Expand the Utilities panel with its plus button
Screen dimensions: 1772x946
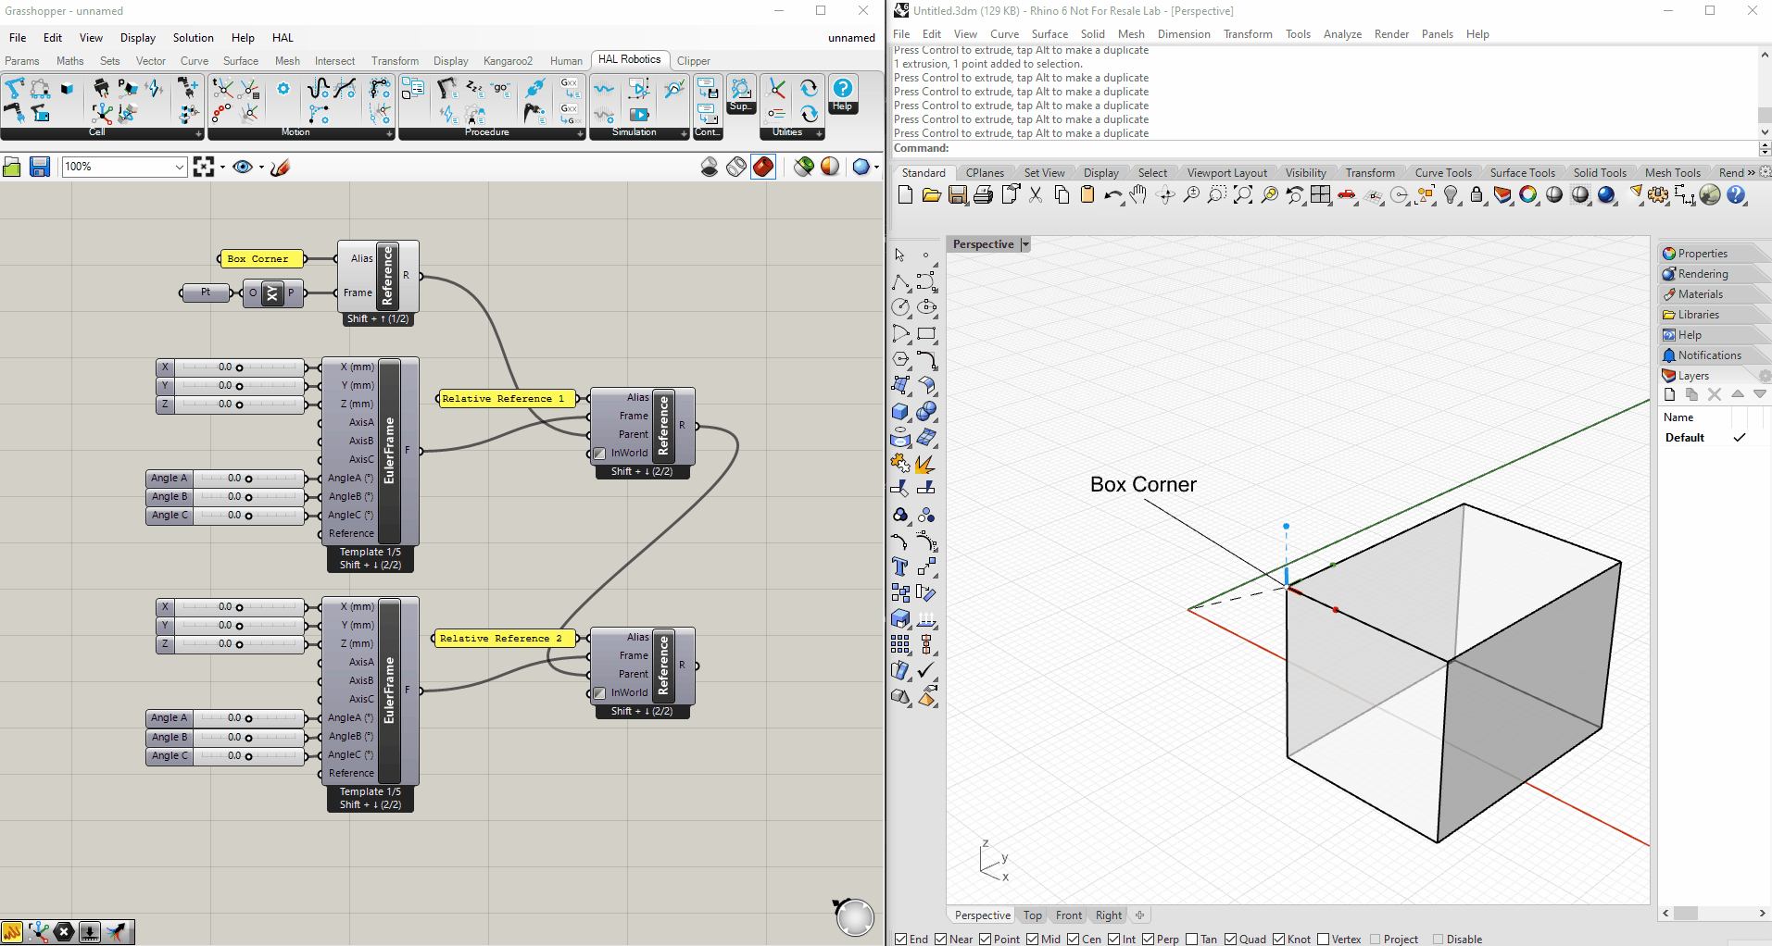[819, 133]
